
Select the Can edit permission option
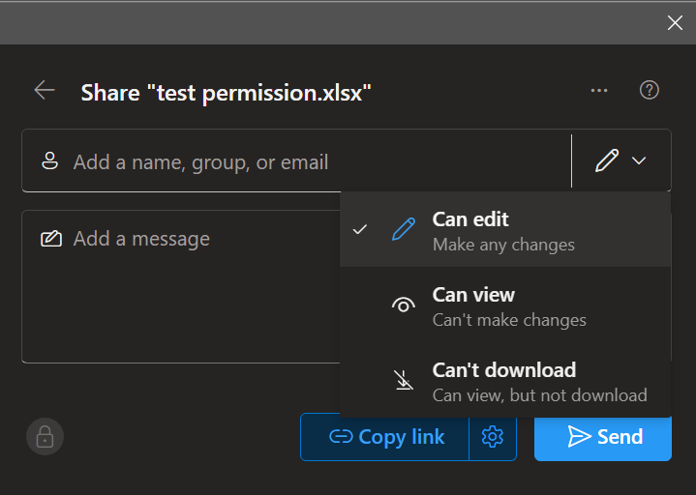[503, 230]
